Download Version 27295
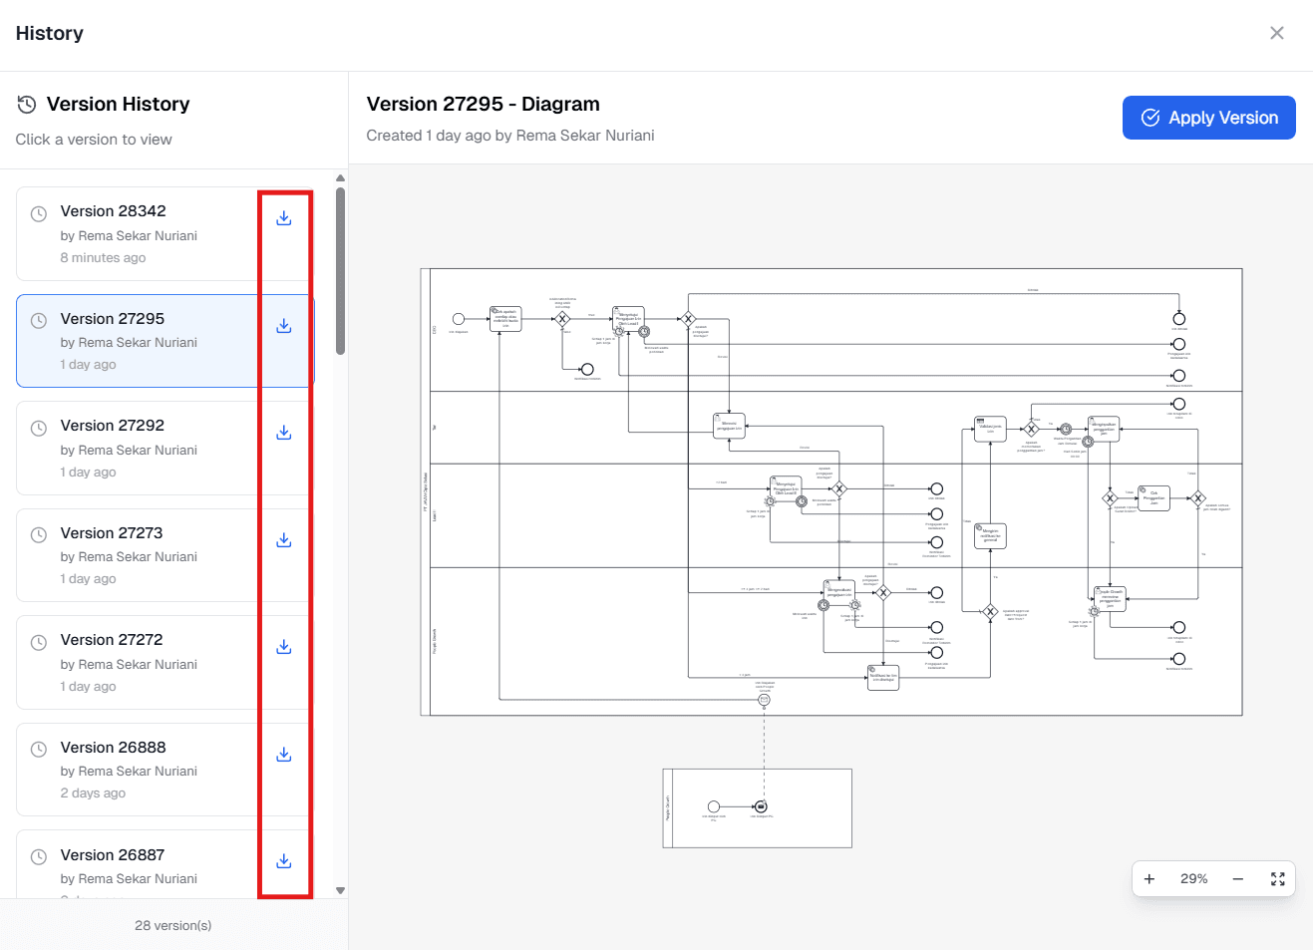1313x950 pixels. 283,326
